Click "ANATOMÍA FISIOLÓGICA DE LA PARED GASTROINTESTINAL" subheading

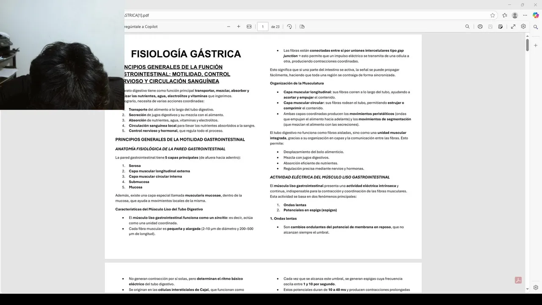coord(170,149)
